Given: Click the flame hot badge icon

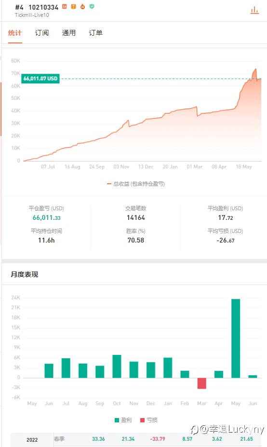Looking at the screenshot, I should (82, 7).
